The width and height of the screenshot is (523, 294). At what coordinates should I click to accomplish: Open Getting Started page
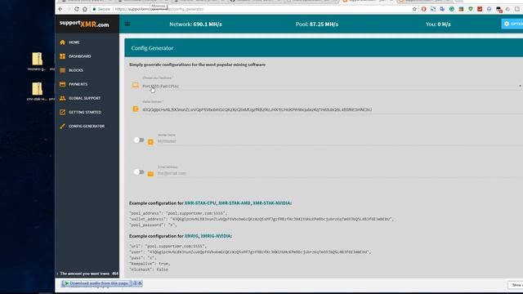85,113
